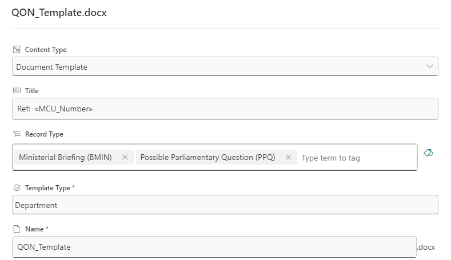451x260 pixels.
Task: Select the Possible Parliamentary Question (PPQ) chip
Action: click(207, 158)
